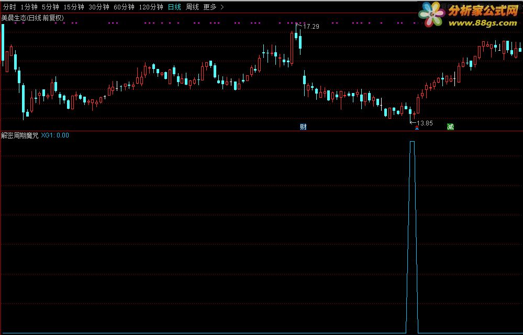Select the 120分钟 period tab
This screenshot has height=335, width=523.
pos(151,7)
